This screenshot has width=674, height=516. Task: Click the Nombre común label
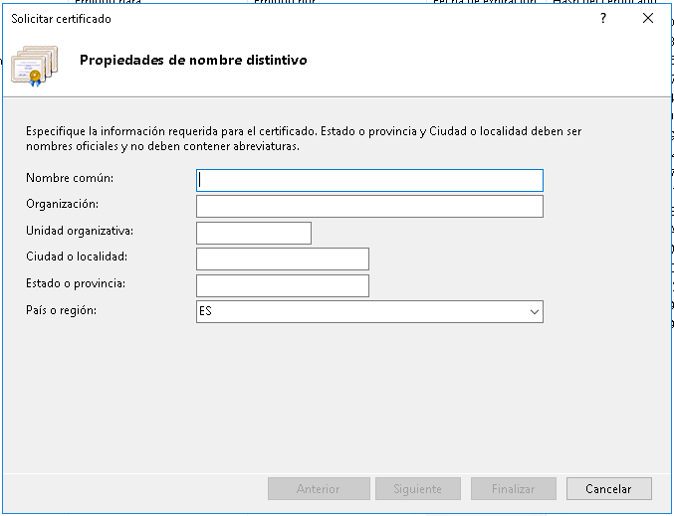click(x=70, y=178)
